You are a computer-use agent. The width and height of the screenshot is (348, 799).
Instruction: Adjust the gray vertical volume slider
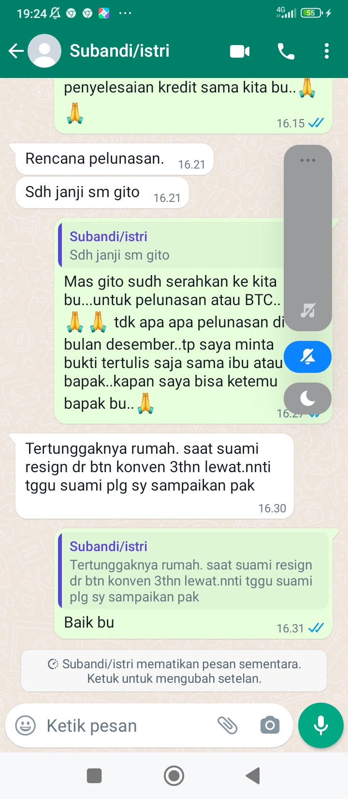308,238
